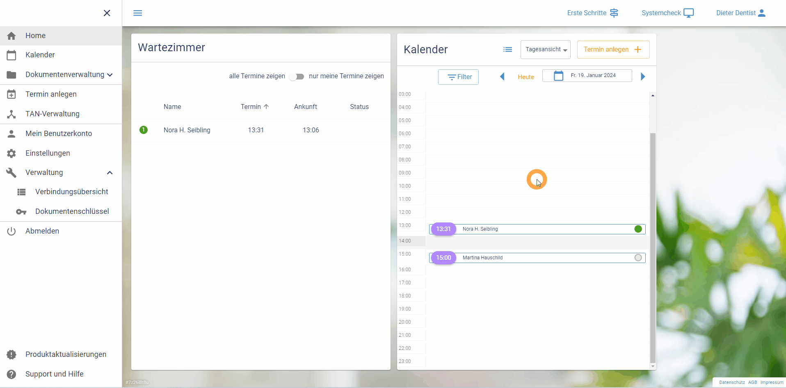This screenshot has width=786, height=388.
Task: Go to next day arrow
Action: pyautogui.click(x=643, y=77)
